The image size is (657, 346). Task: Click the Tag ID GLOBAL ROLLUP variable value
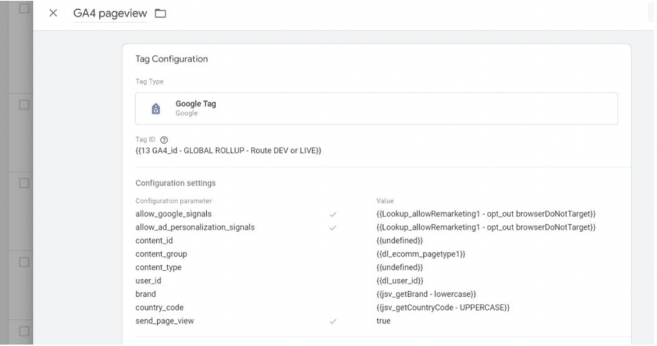coord(229,151)
